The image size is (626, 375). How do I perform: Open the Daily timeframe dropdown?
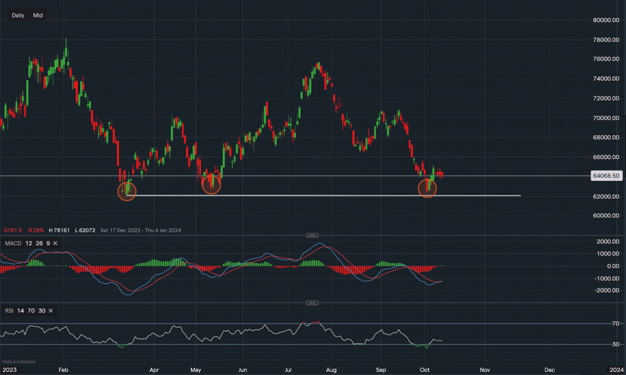18,15
